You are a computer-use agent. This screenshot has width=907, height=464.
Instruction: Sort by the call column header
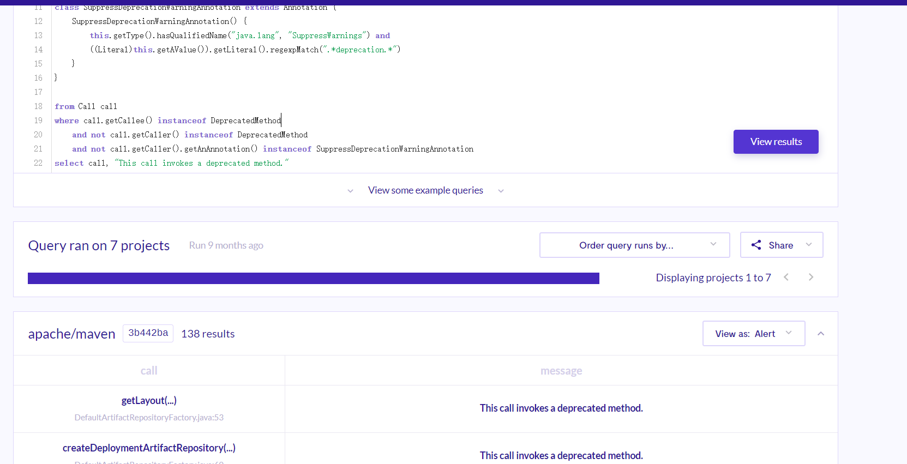coord(149,371)
